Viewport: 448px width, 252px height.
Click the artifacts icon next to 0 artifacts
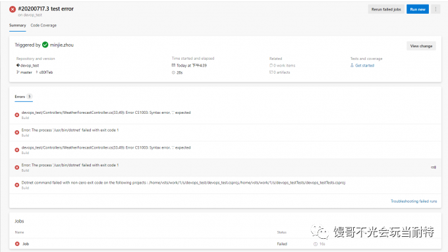pos(271,72)
